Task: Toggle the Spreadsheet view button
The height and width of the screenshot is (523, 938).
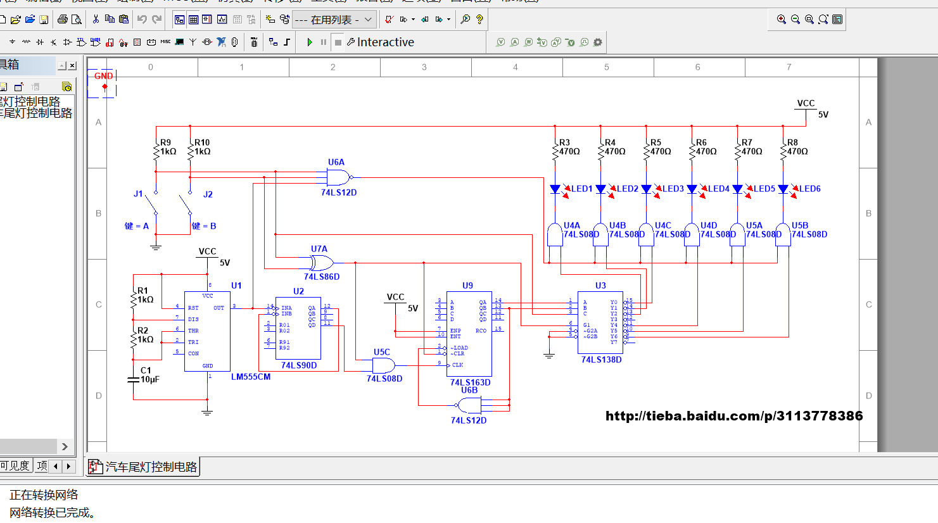Action: 194,20
